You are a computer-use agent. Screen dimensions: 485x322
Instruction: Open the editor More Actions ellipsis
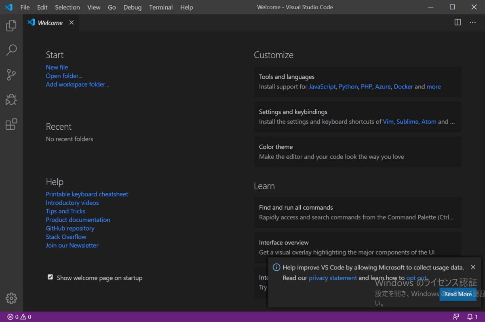pyautogui.click(x=472, y=23)
